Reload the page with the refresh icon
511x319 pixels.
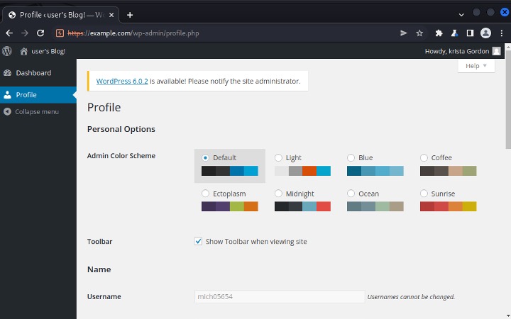tap(40, 33)
